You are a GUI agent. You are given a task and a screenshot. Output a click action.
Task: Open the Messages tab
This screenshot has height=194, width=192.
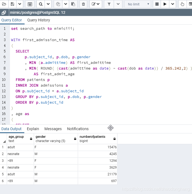pos(53,129)
